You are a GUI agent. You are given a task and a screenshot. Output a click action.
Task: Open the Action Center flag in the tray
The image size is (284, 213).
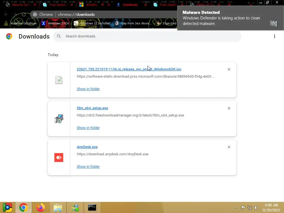[243, 208]
